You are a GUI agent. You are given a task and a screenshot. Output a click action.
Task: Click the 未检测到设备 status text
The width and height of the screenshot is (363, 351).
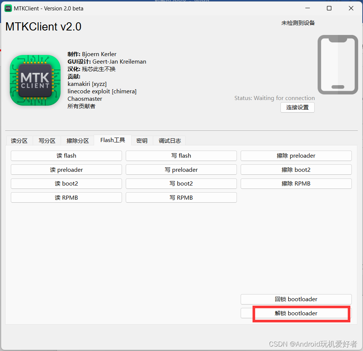tap(298, 23)
